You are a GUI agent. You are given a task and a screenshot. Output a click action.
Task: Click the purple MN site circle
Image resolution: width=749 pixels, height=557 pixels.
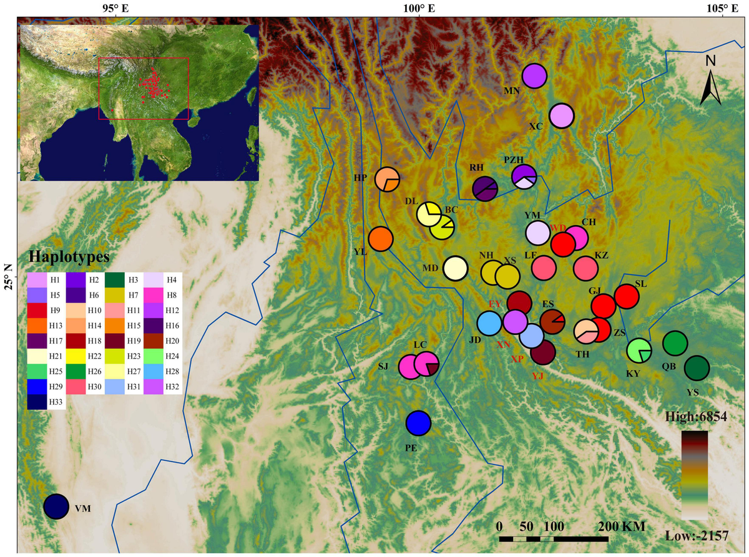tap(534, 76)
